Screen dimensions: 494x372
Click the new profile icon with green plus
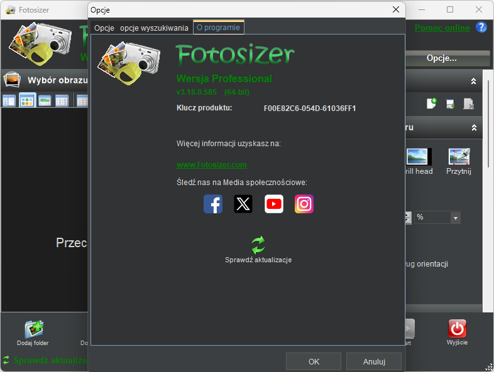(432, 103)
